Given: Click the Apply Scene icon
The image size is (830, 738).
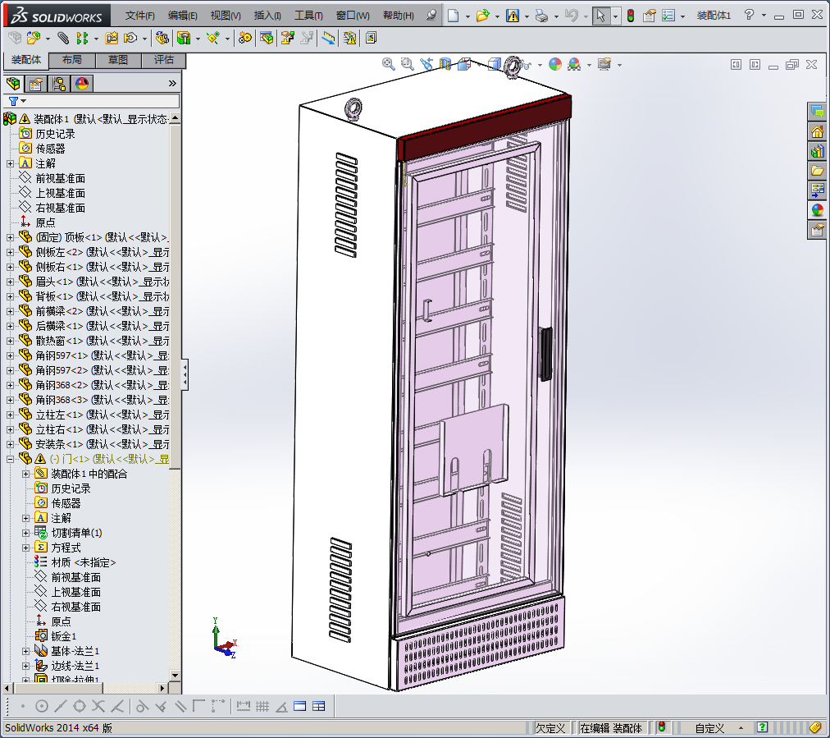Looking at the screenshot, I should pos(574,64).
